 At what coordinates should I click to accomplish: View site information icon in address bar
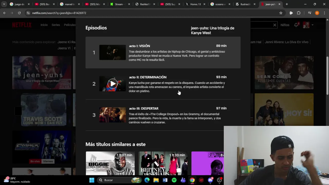tap(28, 13)
